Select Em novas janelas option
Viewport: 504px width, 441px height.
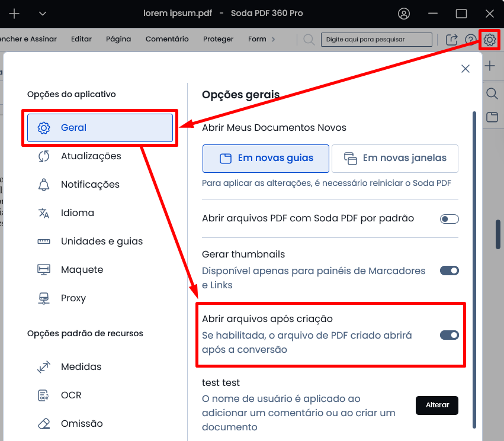point(394,159)
